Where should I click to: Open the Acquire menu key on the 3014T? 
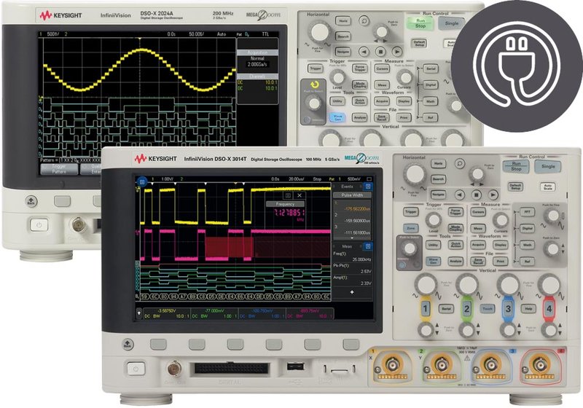[x=478, y=245]
